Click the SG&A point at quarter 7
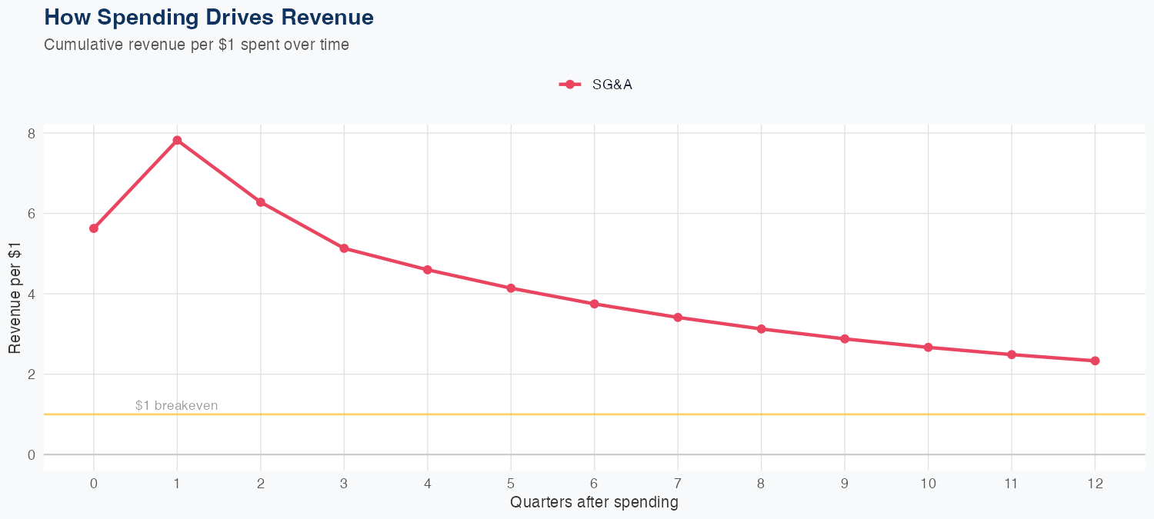1154x519 pixels. [x=678, y=318]
